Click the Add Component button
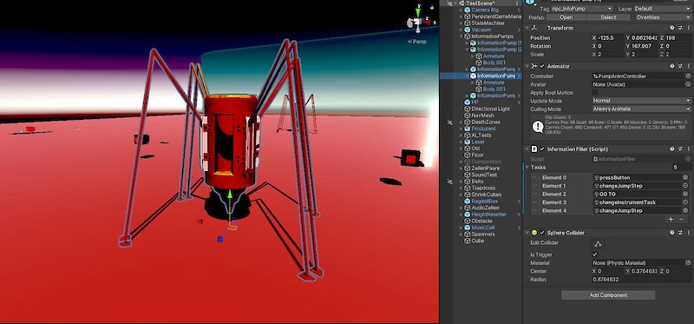Viewport: 694px width, 324px height. (608, 294)
